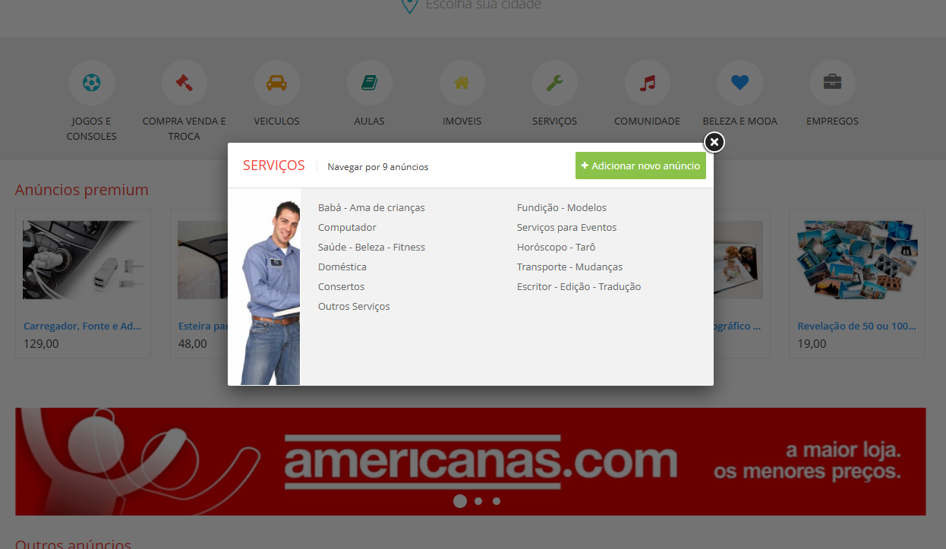Click Adicionar novo anúncio button
This screenshot has width=946, height=549.
pyautogui.click(x=641, y=166)
